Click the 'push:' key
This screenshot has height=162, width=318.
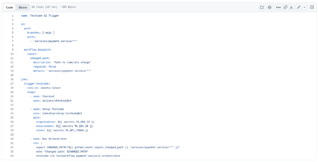(28, 29)
